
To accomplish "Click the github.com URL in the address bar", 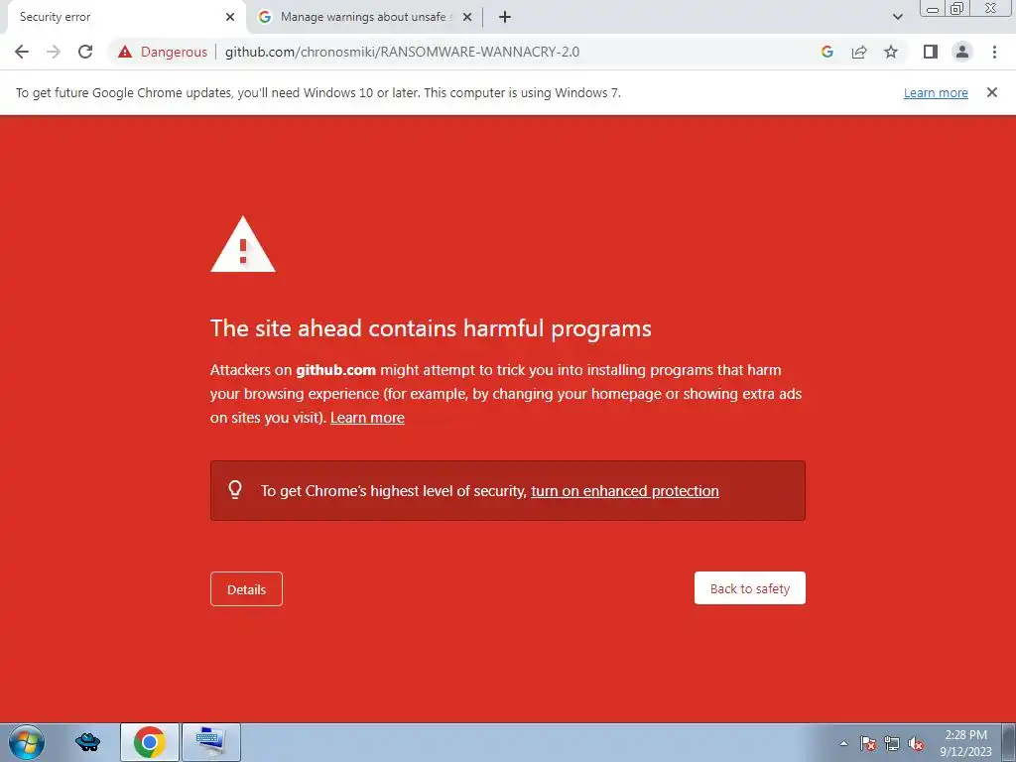I will click(x=403, y=52).
